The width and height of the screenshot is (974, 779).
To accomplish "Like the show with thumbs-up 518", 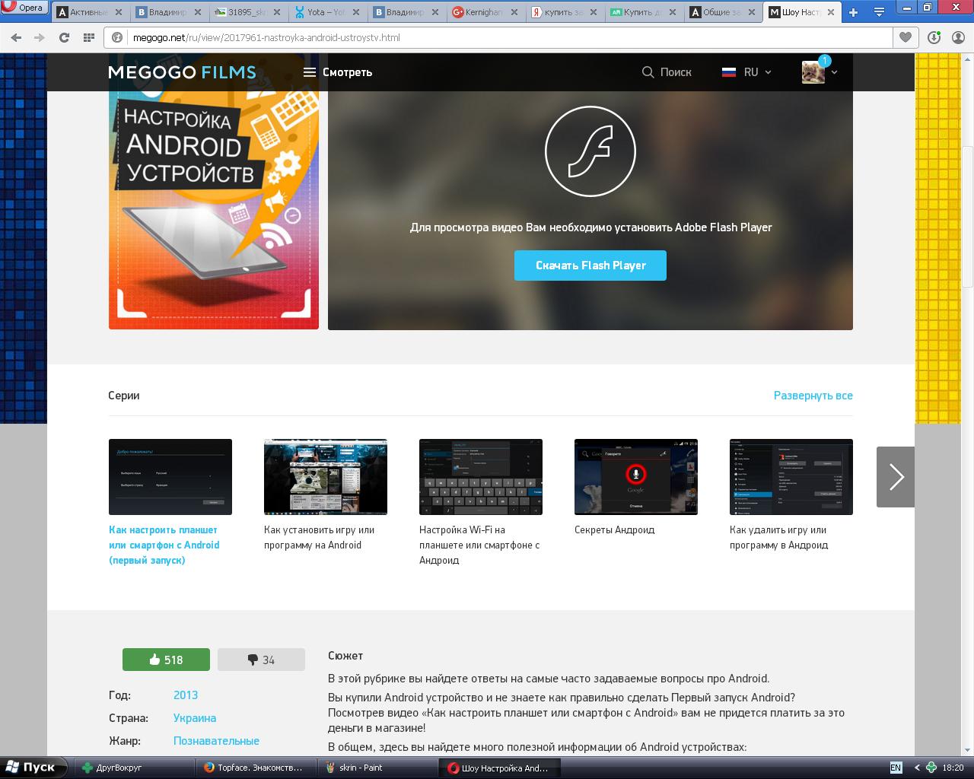I will click(x=166, y=660).
